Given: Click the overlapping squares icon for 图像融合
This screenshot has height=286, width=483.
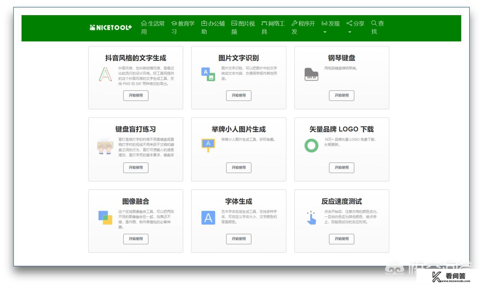Looking at the screenshot, I should [105, 218].
